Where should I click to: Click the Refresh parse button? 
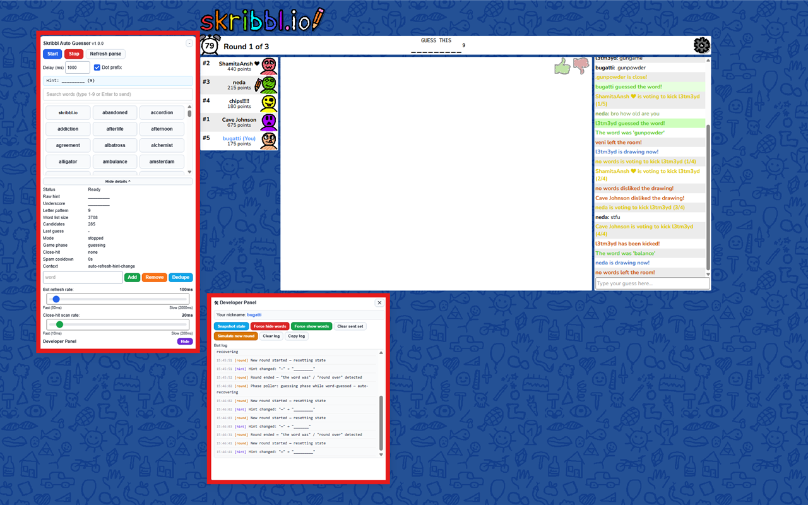105,54
